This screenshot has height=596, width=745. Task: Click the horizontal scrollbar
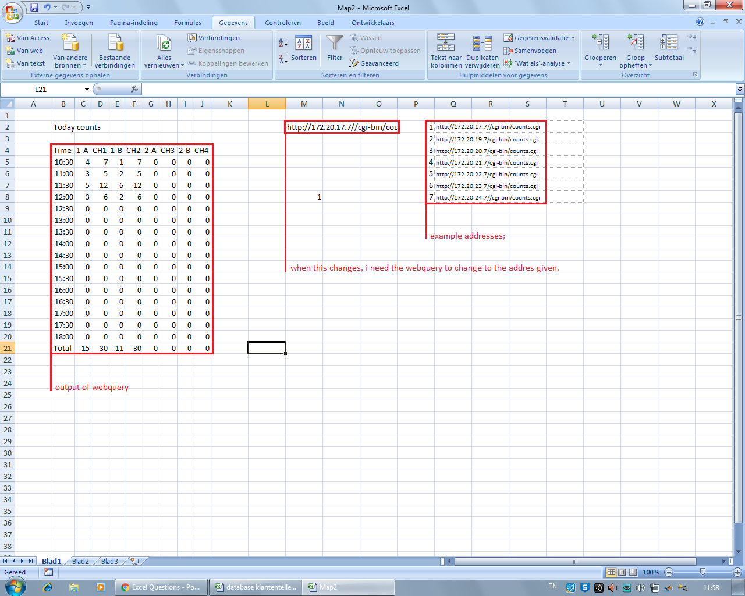[575, 562]
